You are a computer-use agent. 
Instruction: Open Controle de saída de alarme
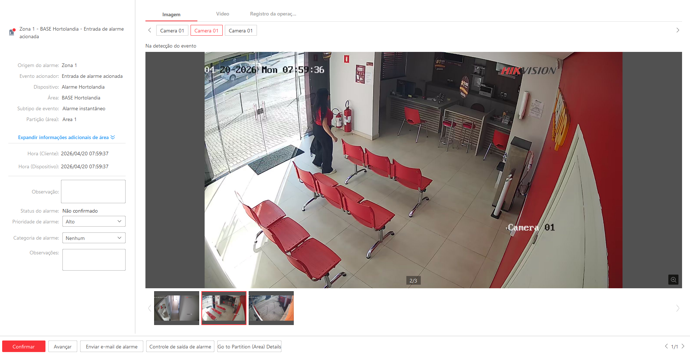[180, 347]
